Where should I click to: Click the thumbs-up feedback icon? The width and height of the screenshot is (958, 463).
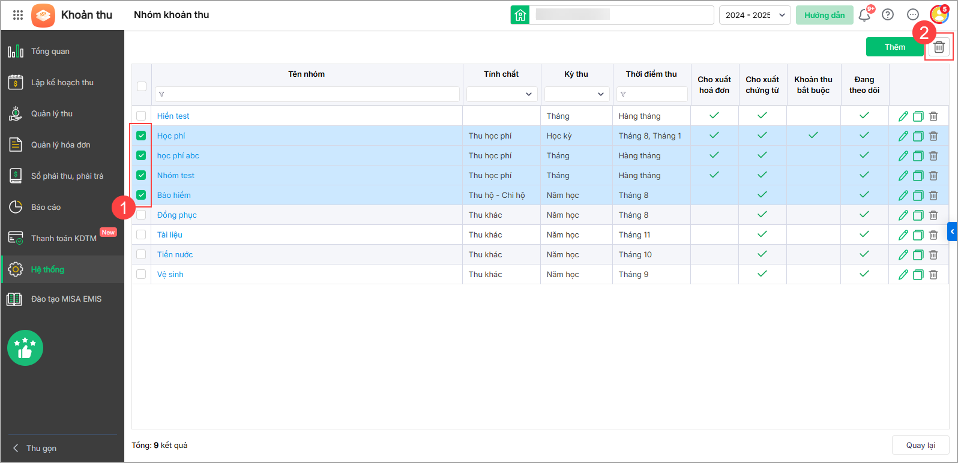click(25, 348)
